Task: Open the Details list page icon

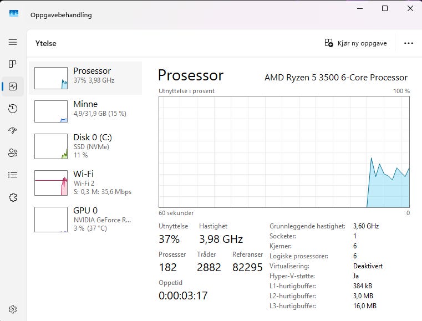Action: pyautogui.click(x=13, y=175)
